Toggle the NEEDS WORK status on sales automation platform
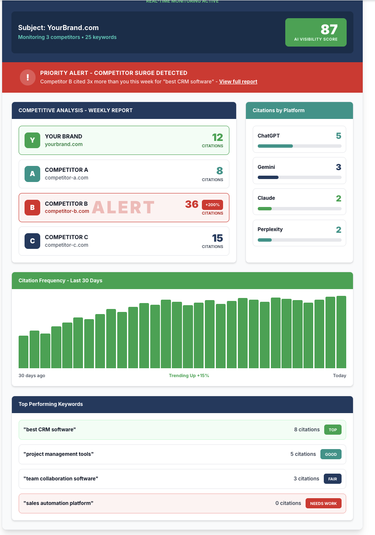 pos(323,503)
